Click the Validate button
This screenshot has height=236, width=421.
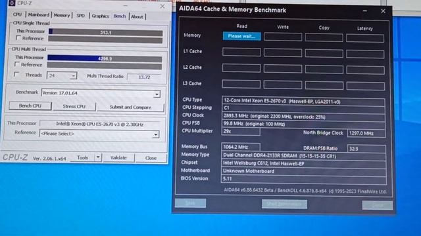(118, 157)
